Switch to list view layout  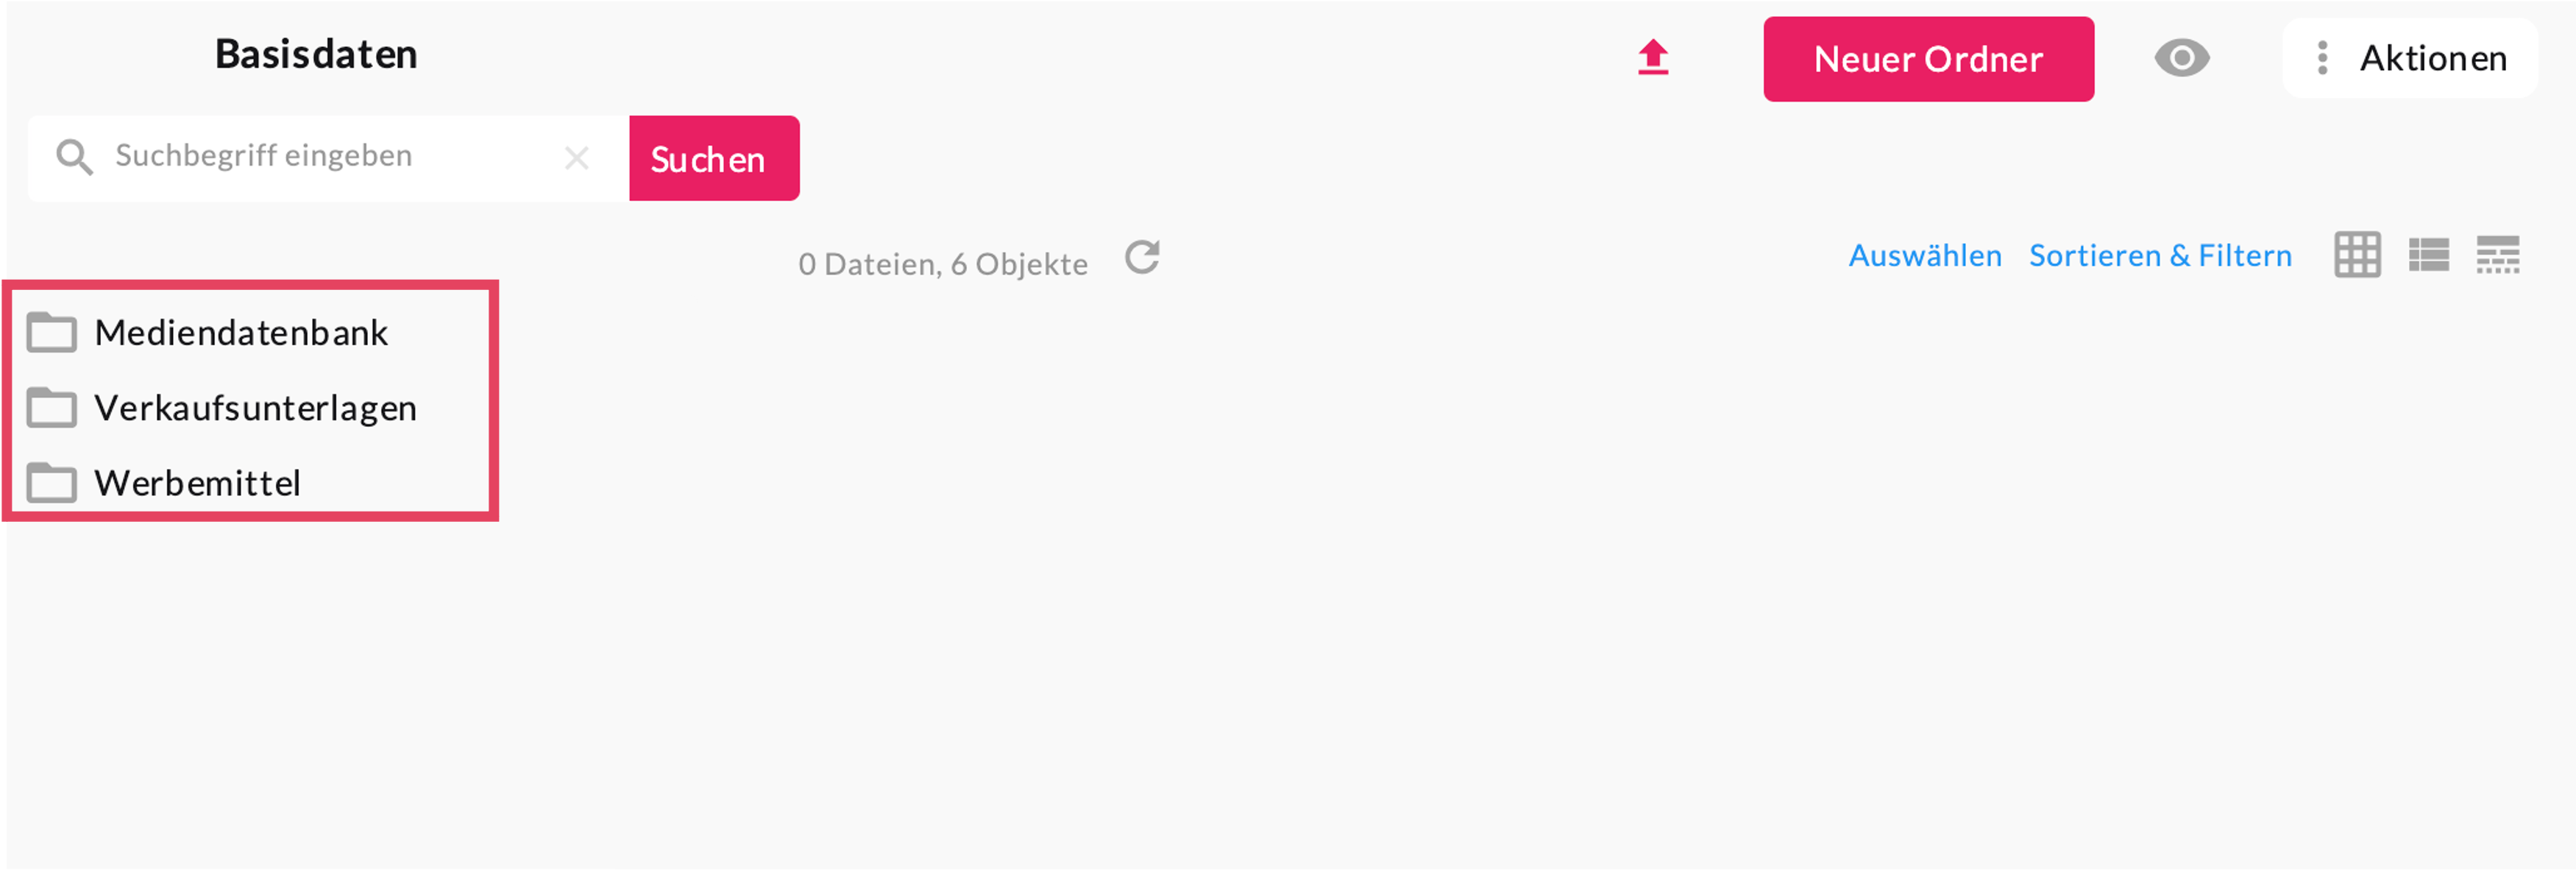[x=2428, y=255]
